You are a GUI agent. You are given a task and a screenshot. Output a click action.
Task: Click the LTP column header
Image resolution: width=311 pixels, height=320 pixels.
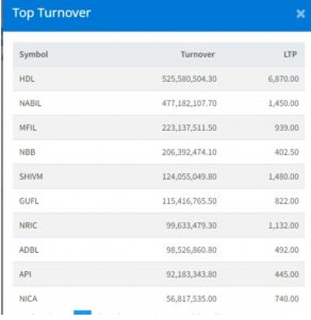coord(290,55)
